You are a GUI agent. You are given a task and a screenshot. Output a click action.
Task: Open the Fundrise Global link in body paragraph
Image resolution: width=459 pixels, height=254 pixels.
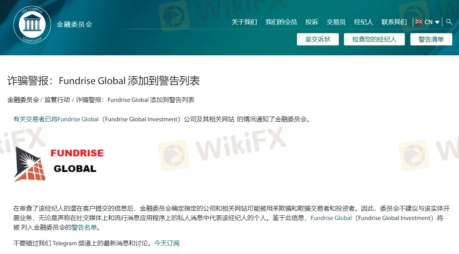pos(331,218)
